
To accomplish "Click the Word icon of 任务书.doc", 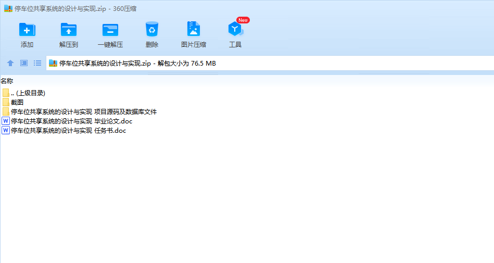I will point(6,131).
